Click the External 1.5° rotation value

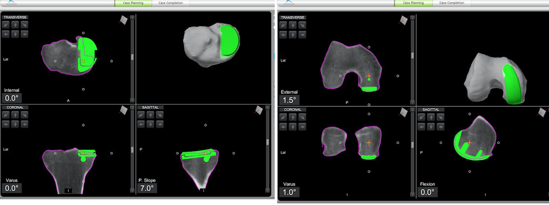288,100
